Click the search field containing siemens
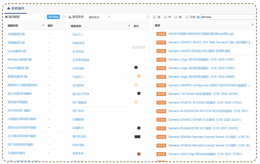 (227, 17)
